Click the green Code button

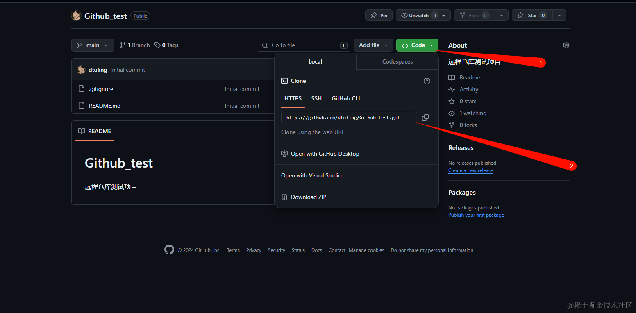point(417,45)
